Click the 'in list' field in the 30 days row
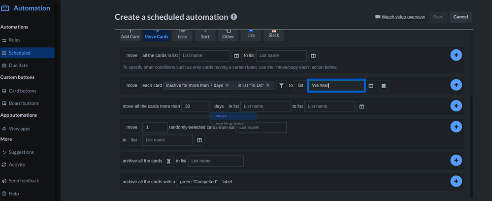Image resolution: width=492 pixels, height=201 pixels. [x=265, y=106]
